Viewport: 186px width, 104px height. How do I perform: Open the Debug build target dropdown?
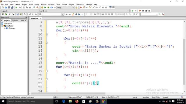[x=65, y=8]
